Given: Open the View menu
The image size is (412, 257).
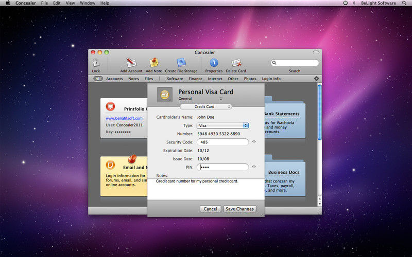Looking at the screenshot, I should (70, 3).
